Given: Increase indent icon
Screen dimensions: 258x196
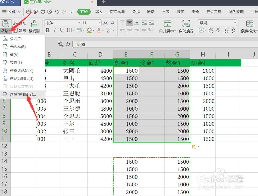Looking at the screenshot, I should point(151,23).
